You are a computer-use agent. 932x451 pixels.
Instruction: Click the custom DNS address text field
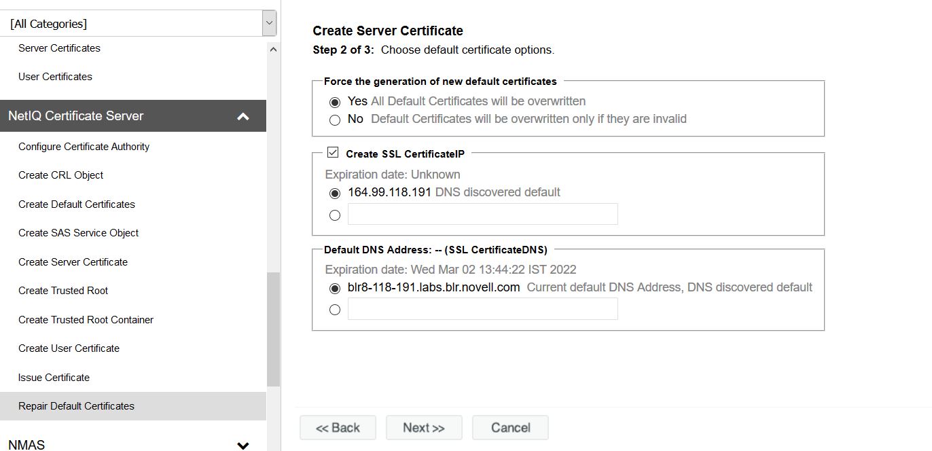pos(482,309)
